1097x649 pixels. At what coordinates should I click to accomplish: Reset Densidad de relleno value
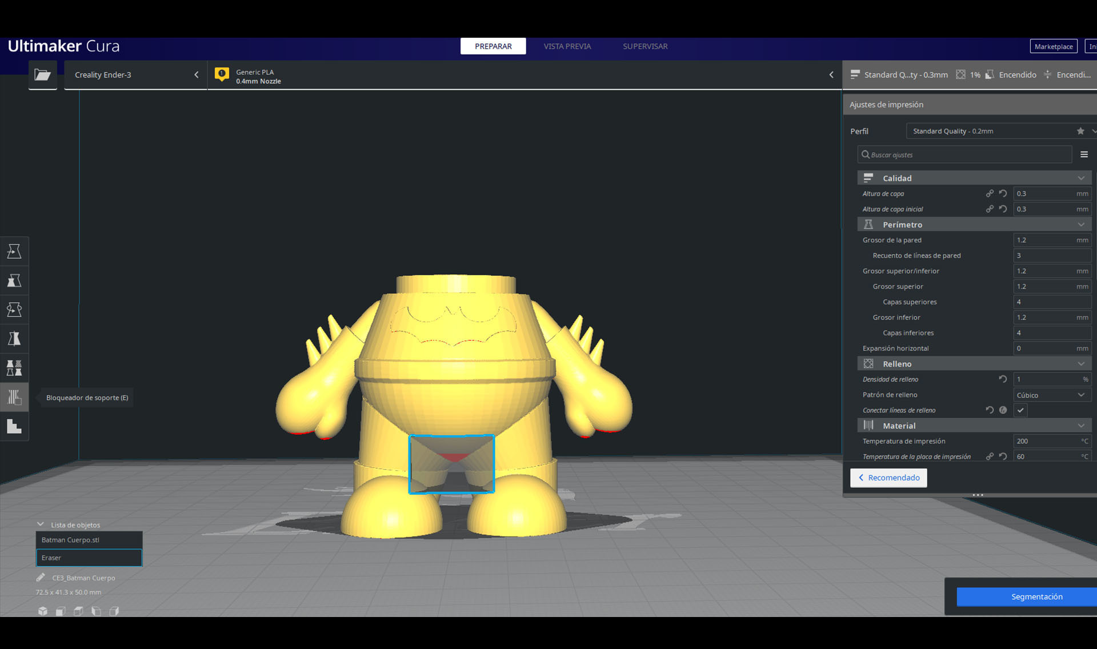pyautogui.click(x=1003, y=379)
